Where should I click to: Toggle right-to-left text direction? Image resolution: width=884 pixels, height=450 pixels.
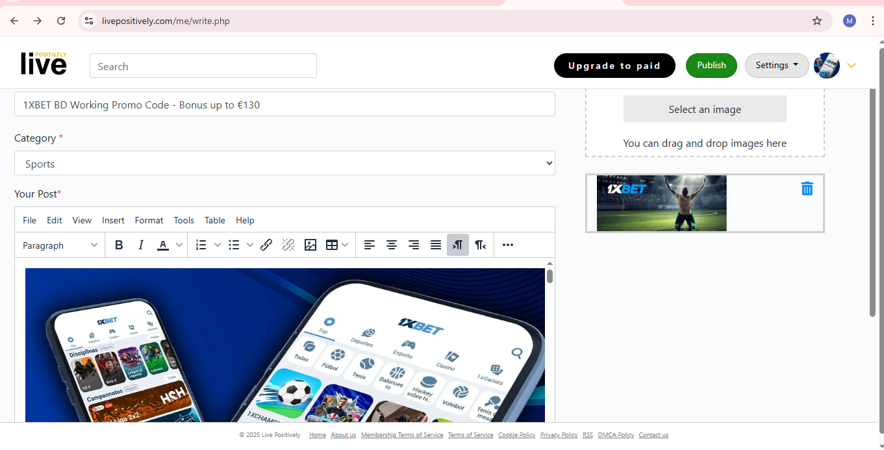pos(480,245)
